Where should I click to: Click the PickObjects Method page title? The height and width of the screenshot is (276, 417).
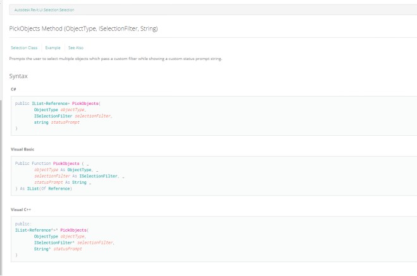point(84,29)
